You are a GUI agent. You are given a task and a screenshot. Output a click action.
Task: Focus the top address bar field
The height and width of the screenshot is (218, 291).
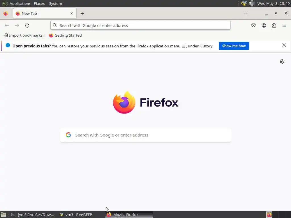(140, 25)
